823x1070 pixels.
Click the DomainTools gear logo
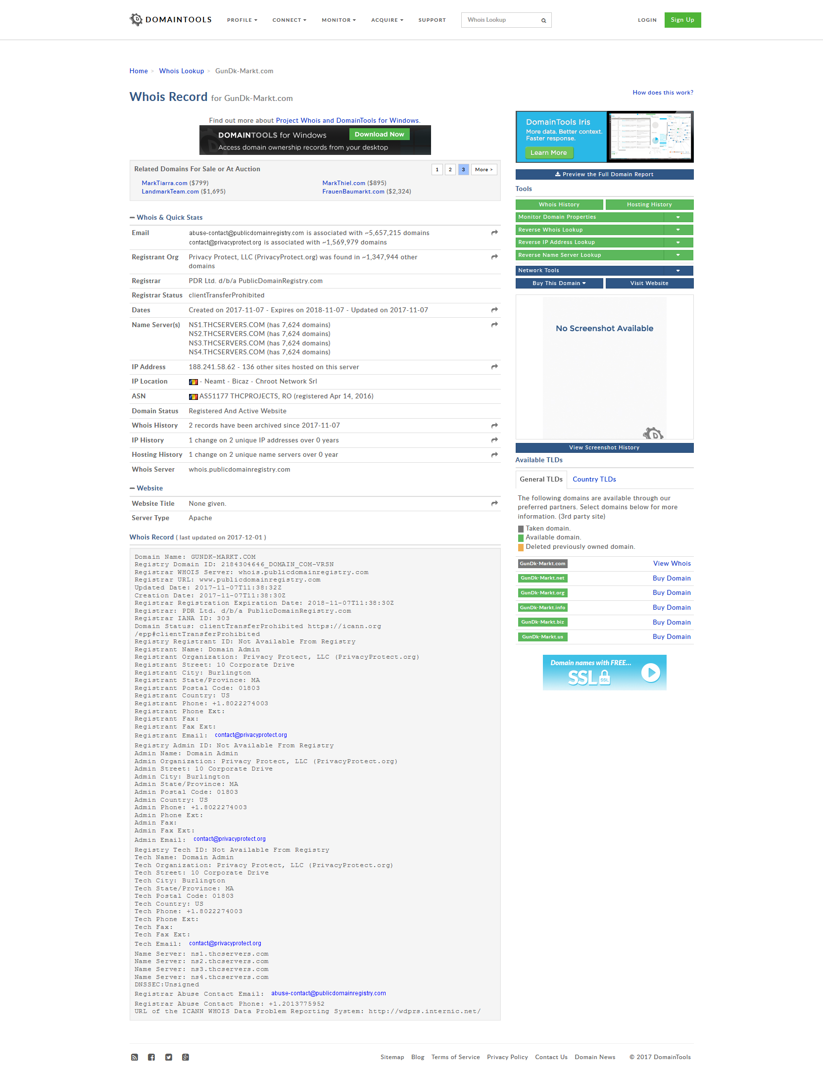[136, 20]
